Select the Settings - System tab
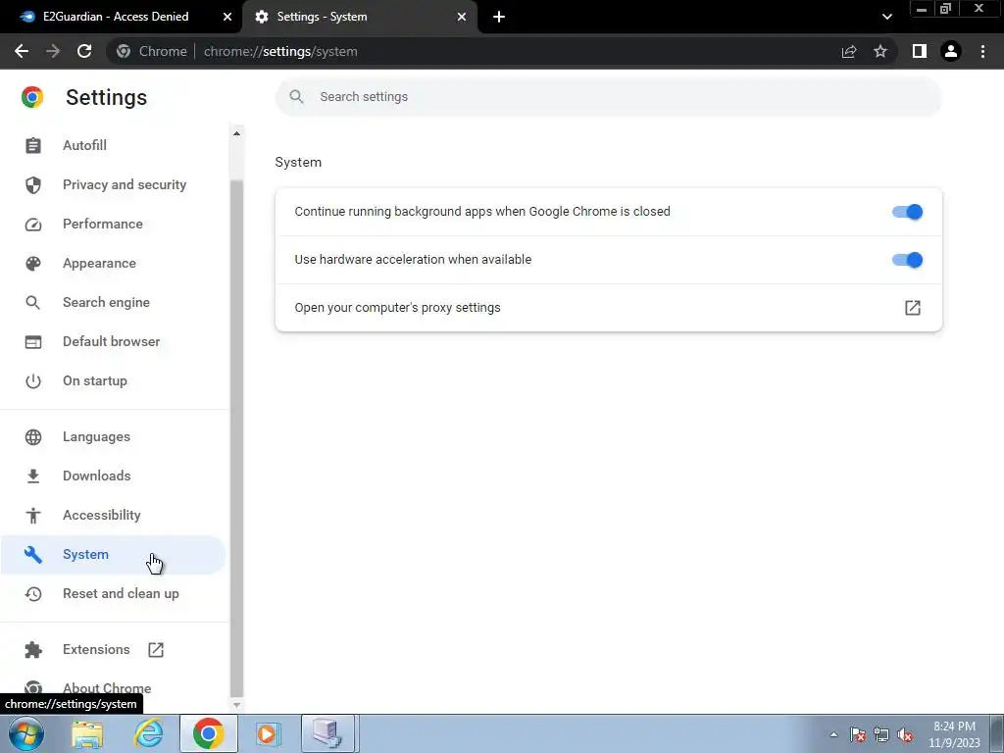Viewport: 1004px width, 753px height. (x=361, y=17)
